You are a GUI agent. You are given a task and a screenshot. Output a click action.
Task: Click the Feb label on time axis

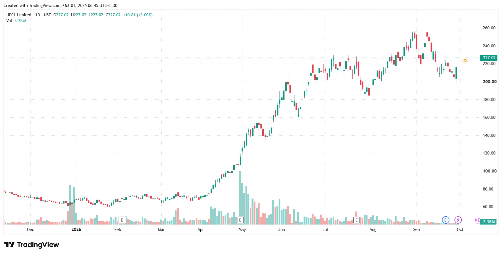coord(118,230)
